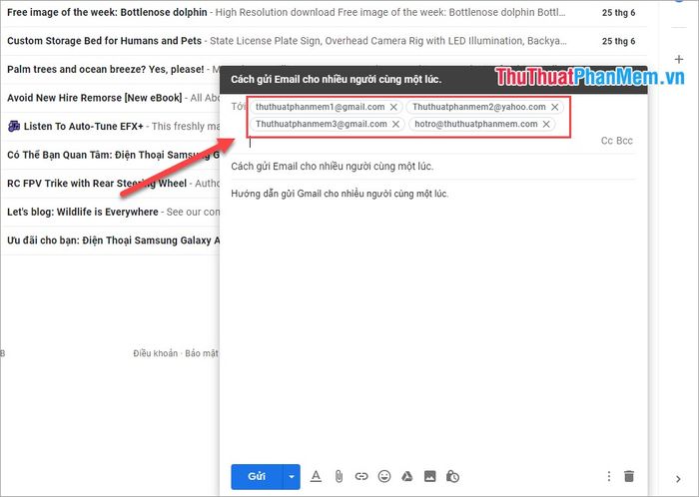Click the plus add-ons icon in side panel
The image size is (699, 497).
click(x=679, y=59)
